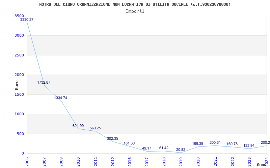Click x-axis year 2007
The height and width of the screenshot is (168, 270).
[x=44, y=162]
